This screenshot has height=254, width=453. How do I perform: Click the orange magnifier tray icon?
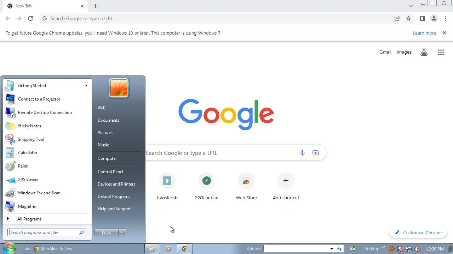pos(392,249)
